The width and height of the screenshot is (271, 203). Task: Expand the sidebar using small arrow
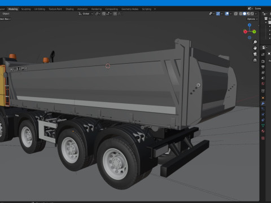click(259, 25)
